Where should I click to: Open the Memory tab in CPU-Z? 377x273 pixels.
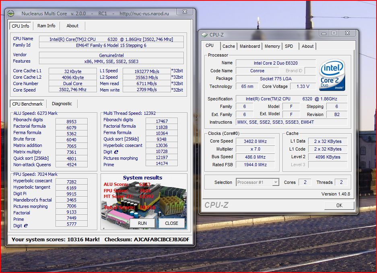pos(272,46)
